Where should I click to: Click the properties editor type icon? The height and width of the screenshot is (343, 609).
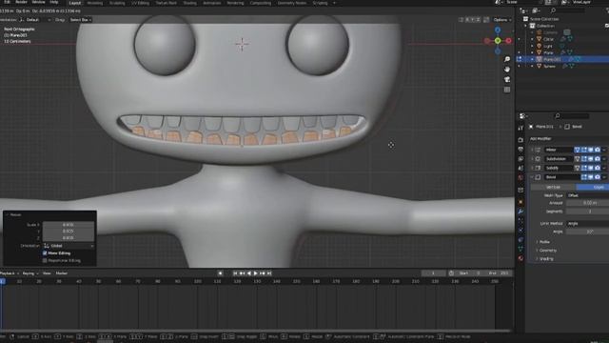524,116
